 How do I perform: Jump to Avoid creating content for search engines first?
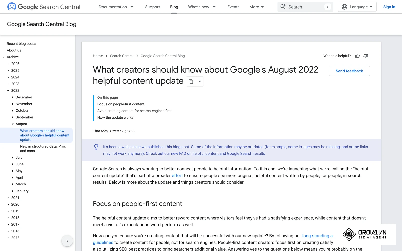(x=134, y=111)
